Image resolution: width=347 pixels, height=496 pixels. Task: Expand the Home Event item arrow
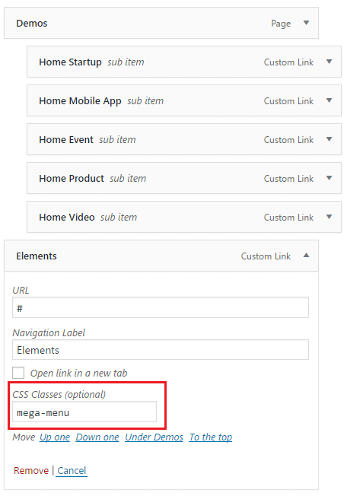click(329, 139)
